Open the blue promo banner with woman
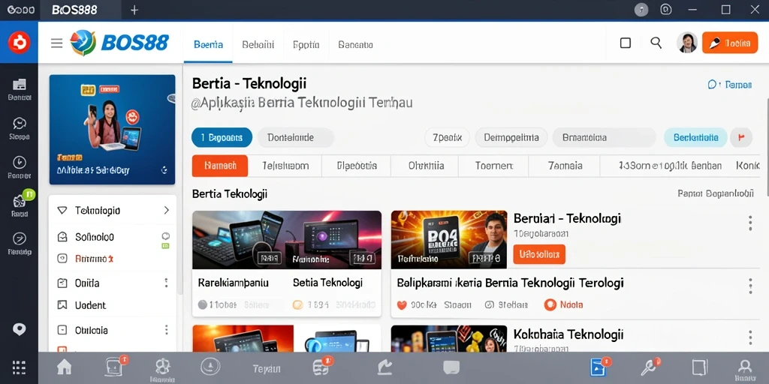Screen dimensions: 769x384 [113, 129]
